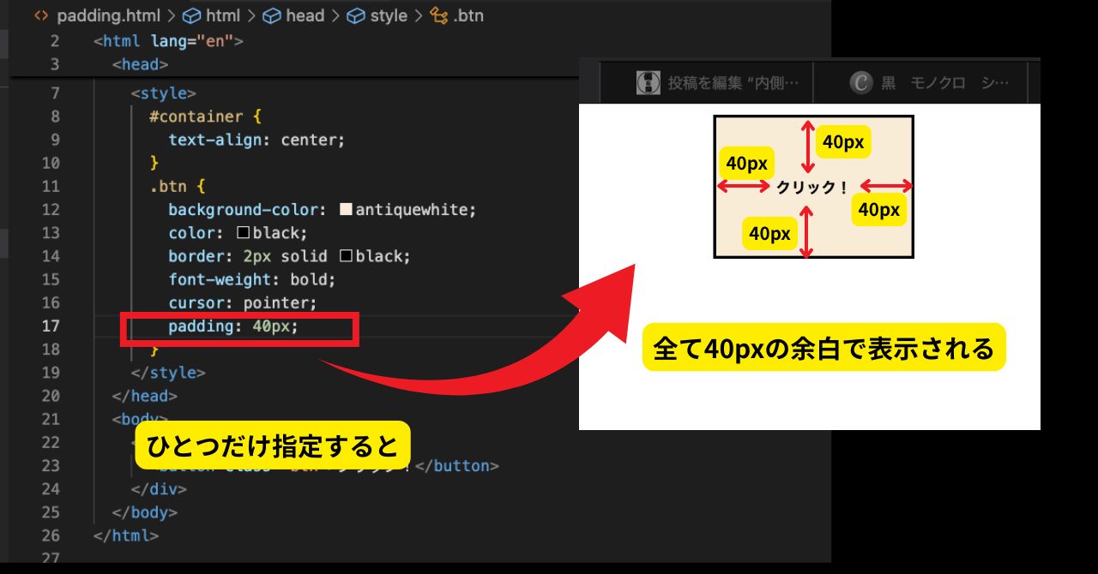The height and width of the screenshot is (574, 1098).
Task: Click the font-weight: bold; declaration
Action: [x=252, y=279]
